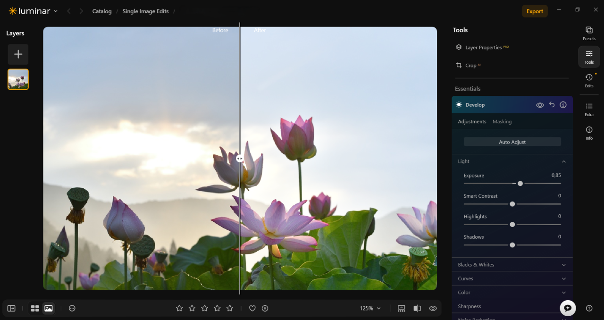Screen dimensions: 604x320
Task: Click the before/after divider handle
Action: point(240,159)
